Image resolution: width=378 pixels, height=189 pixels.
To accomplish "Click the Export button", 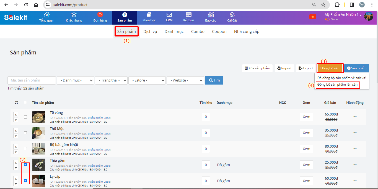I will tap(306, 68).
